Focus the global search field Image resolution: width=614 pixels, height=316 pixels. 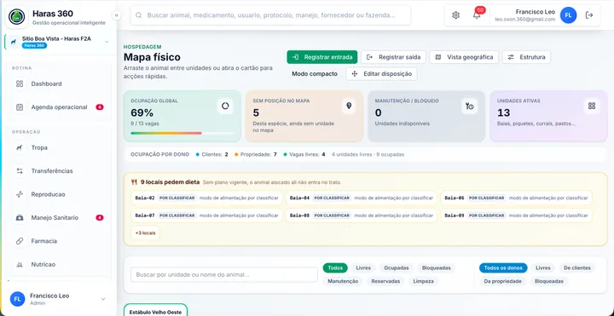[270, 15]
